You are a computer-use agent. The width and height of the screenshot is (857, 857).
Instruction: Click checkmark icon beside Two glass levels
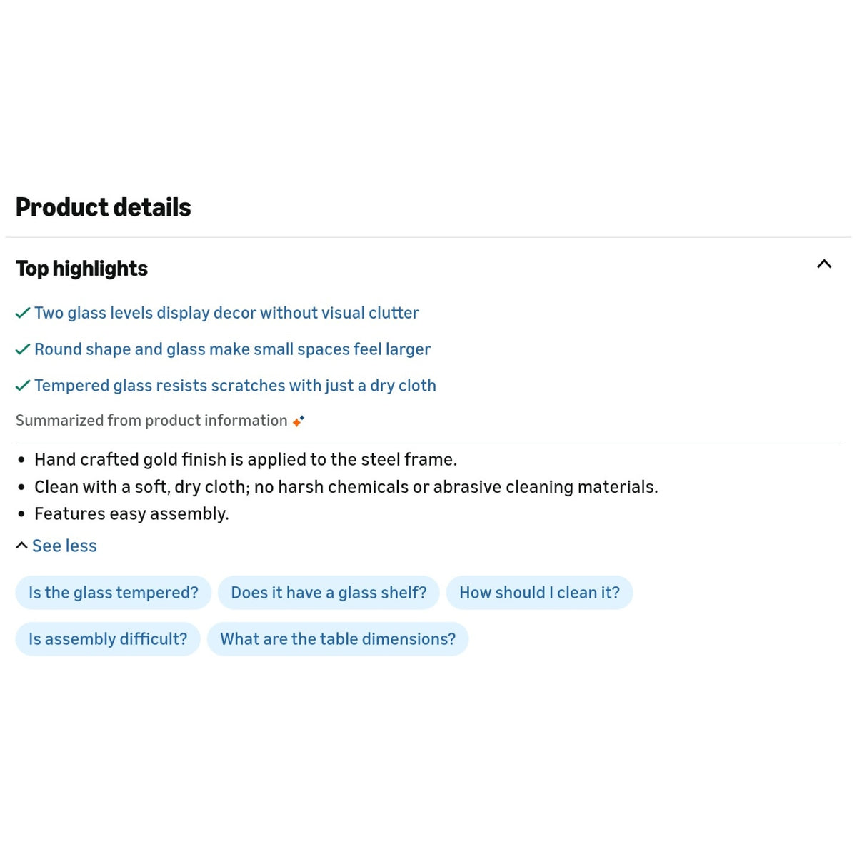(x=23, y=313)
